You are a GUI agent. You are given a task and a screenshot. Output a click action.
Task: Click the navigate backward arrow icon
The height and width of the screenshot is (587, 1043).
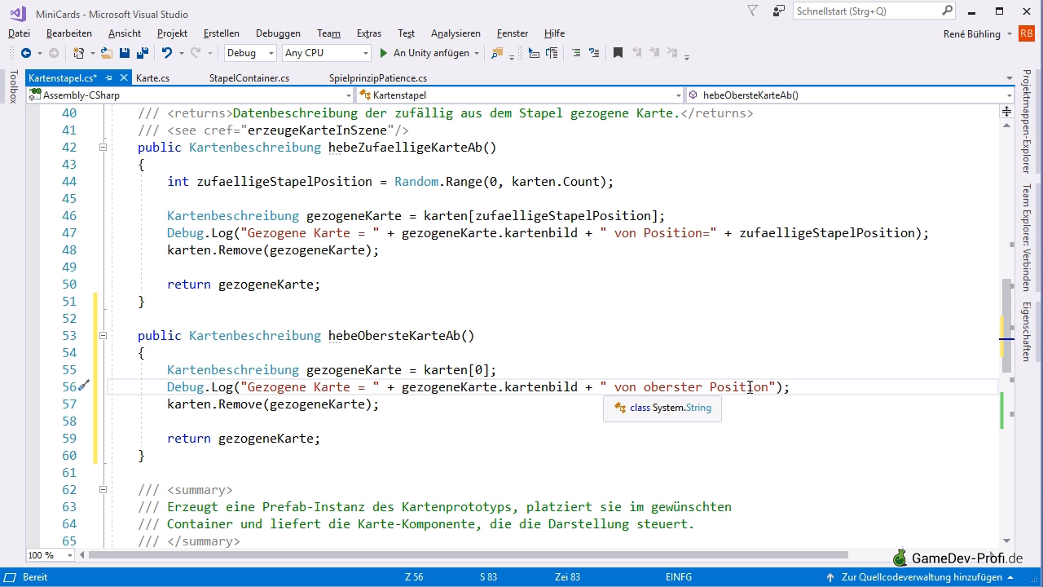(26, 53)
